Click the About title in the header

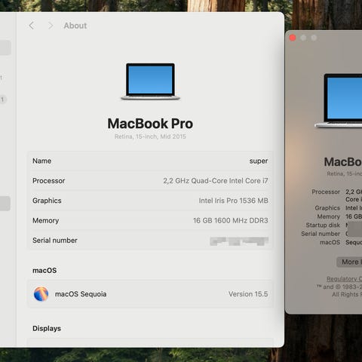[75, 26]
